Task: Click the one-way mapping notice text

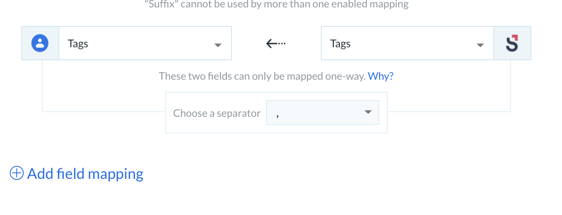Action: [x=262, y=76]
